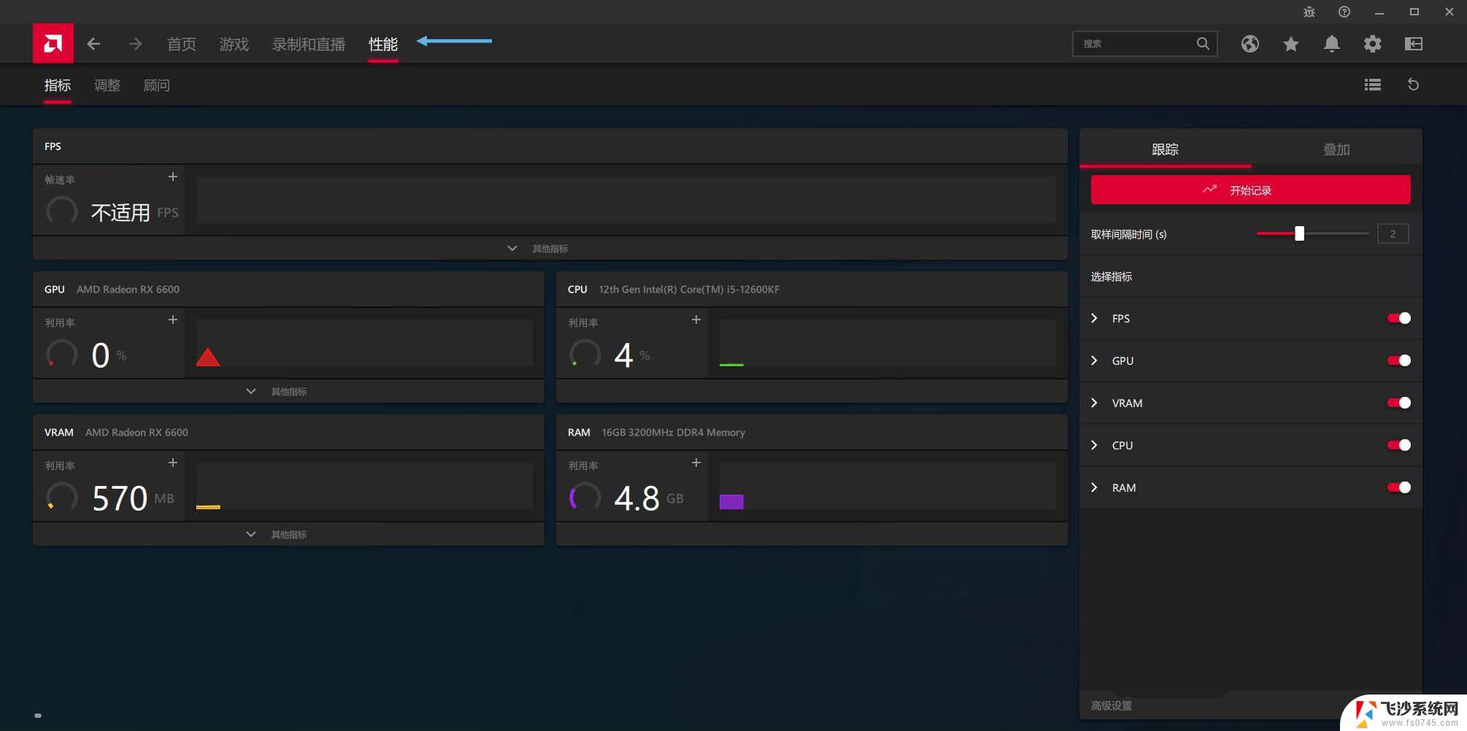Expand 其他指标 under VRAM card
Screen dimensions: 1467x731
pyautogui.click(x=288, y=534)
